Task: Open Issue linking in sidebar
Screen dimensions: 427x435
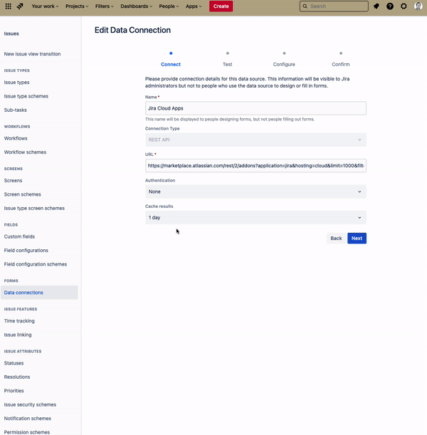Action: click(18, 335)
